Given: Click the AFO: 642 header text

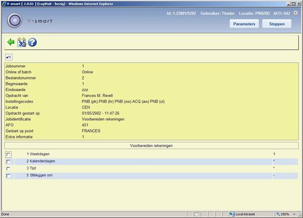Looking at the screenshot, I should tap(282, 13).
